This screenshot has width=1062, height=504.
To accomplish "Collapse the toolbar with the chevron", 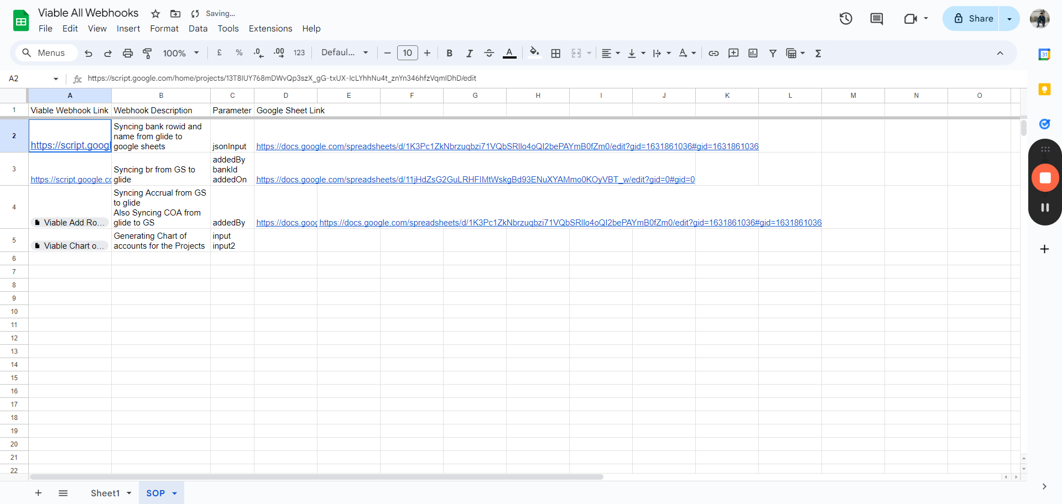I will (x=1000, y=53).
